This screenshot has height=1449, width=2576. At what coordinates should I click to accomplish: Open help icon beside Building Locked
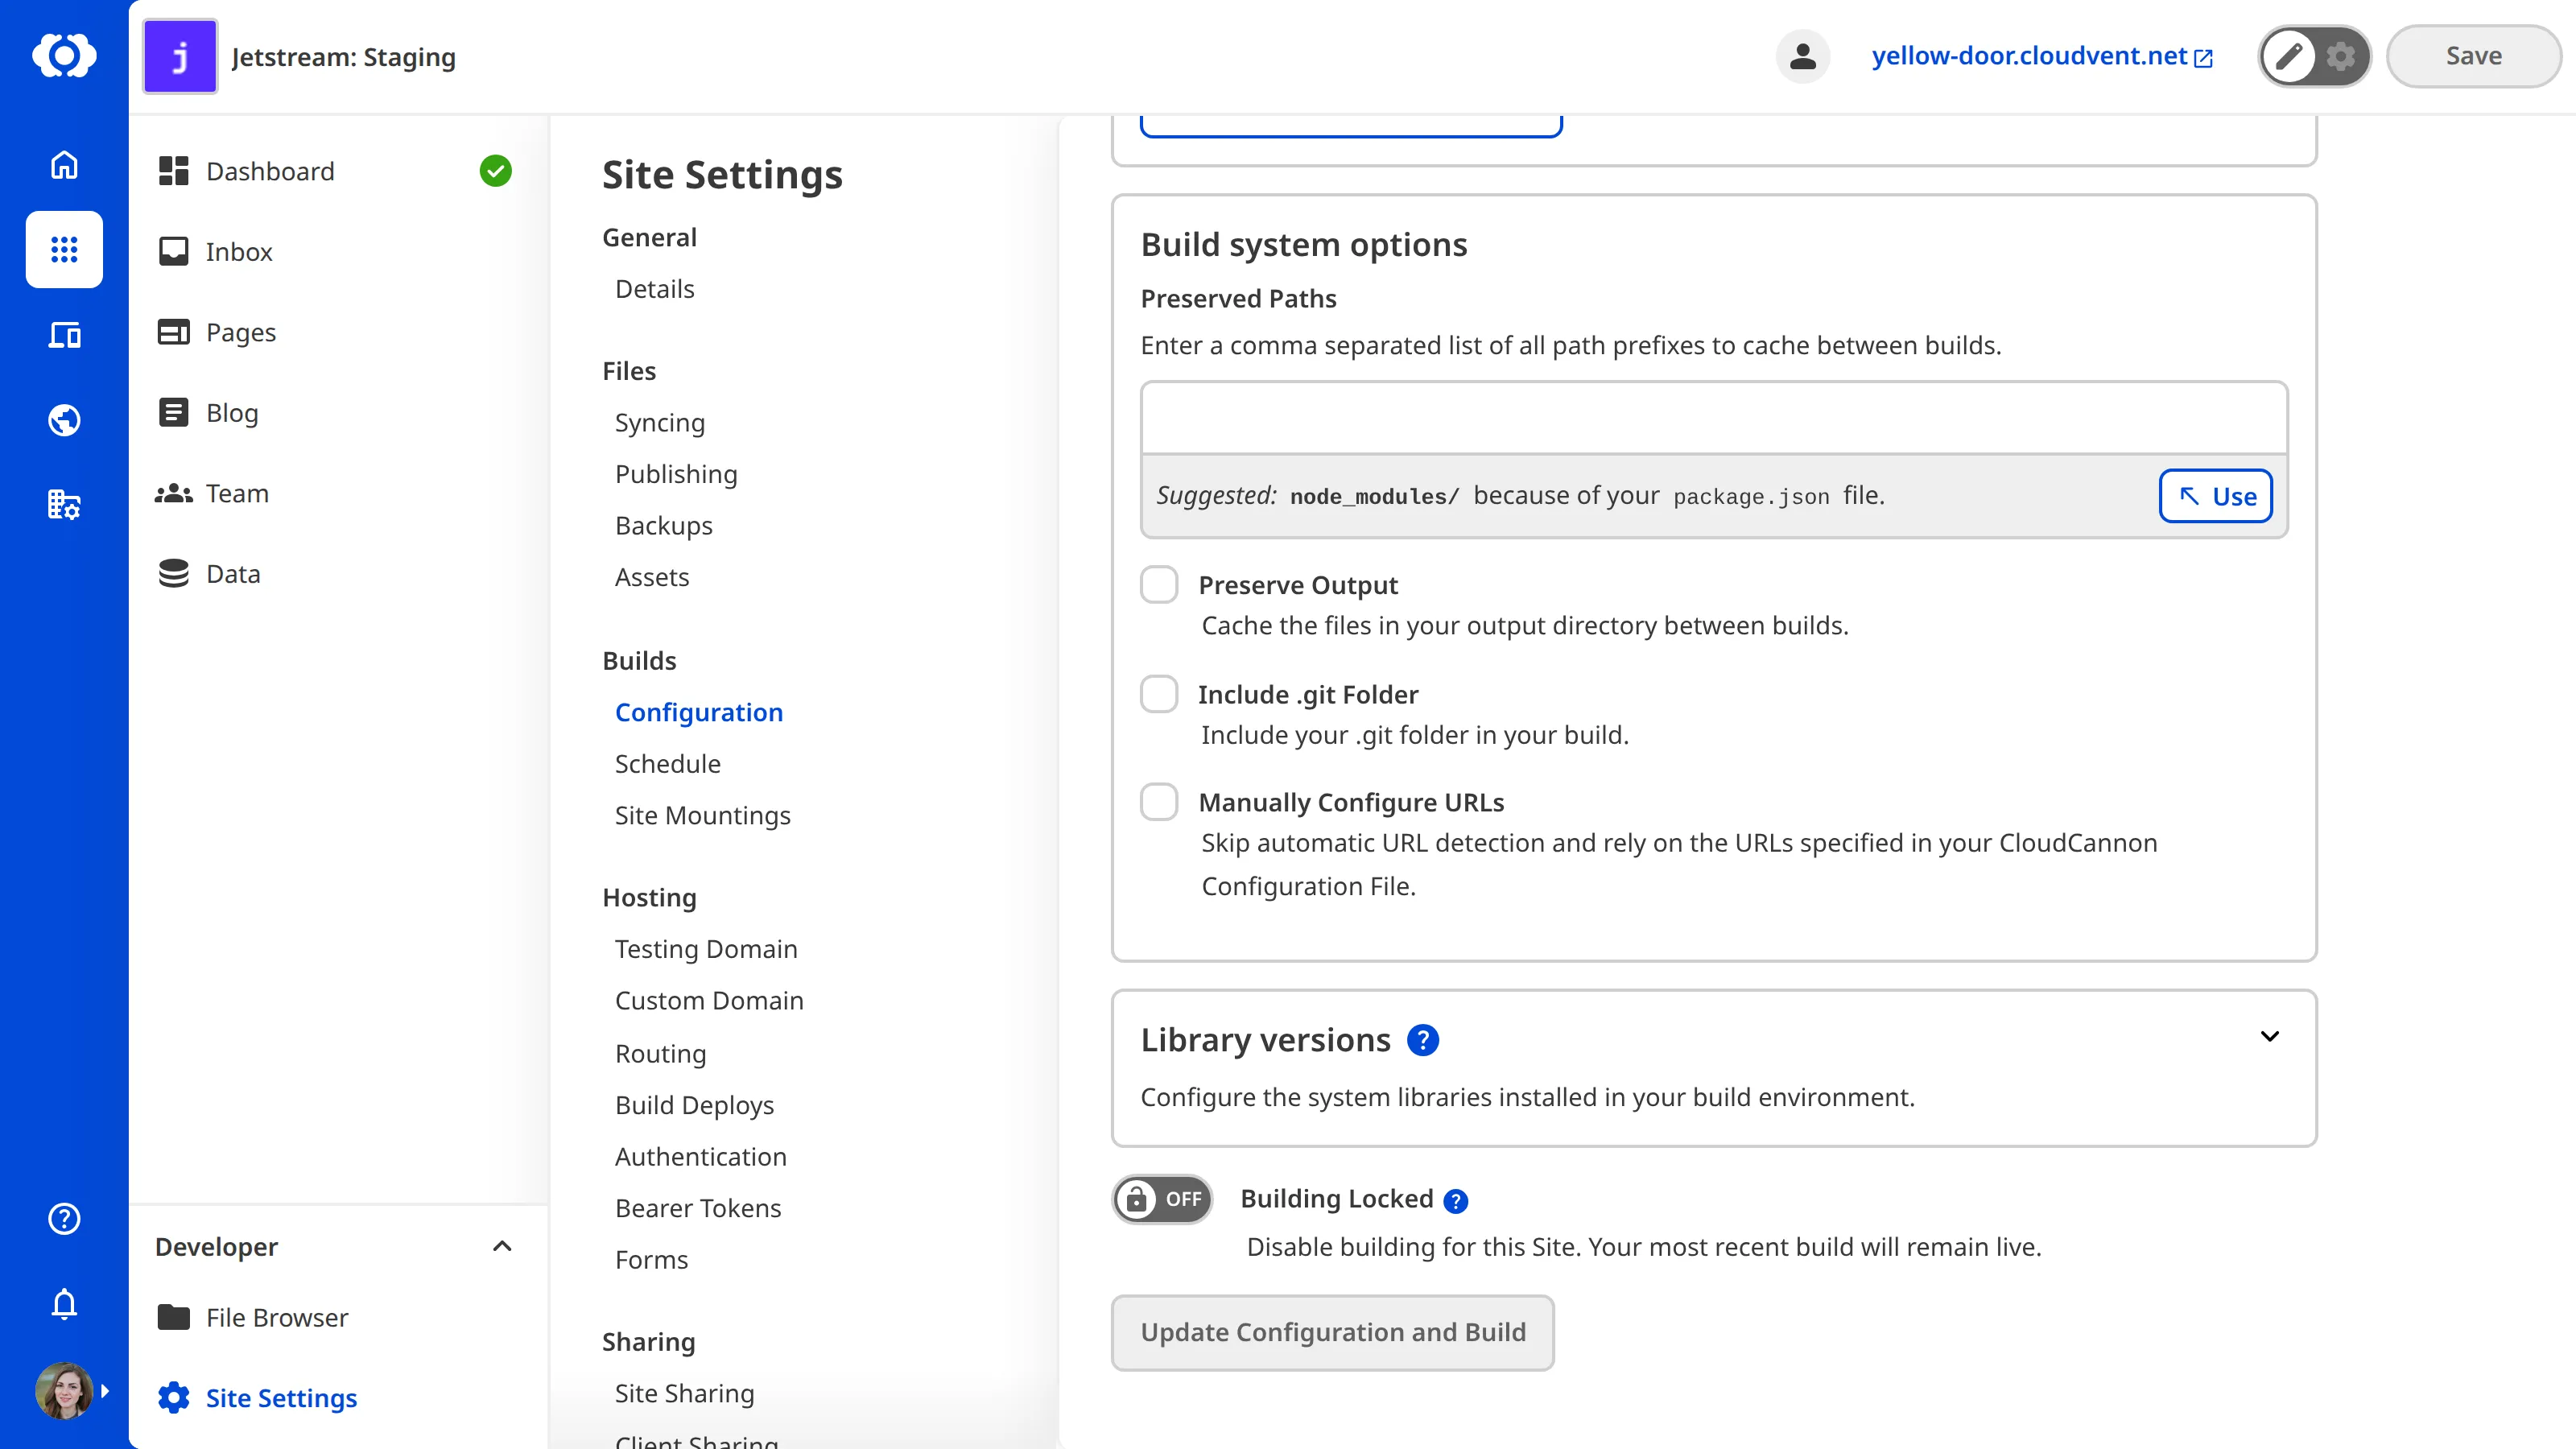[x=1456, y=1201]
